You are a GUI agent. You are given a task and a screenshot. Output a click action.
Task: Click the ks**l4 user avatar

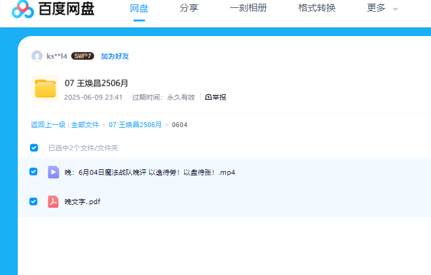pyautogui.click(x=37, y=56)
